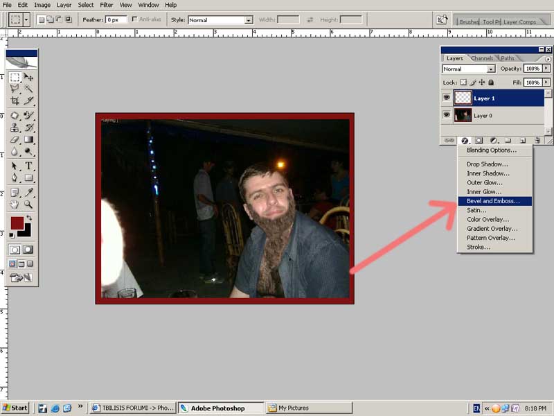The image size is (554, 416).
Task: Open adjustment layer menu icon
Action: (x=494, y=141)
